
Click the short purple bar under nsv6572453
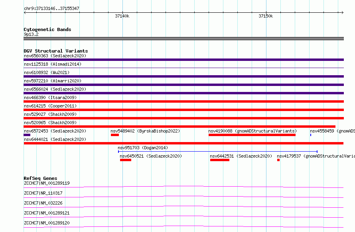[x=27, y=135]
